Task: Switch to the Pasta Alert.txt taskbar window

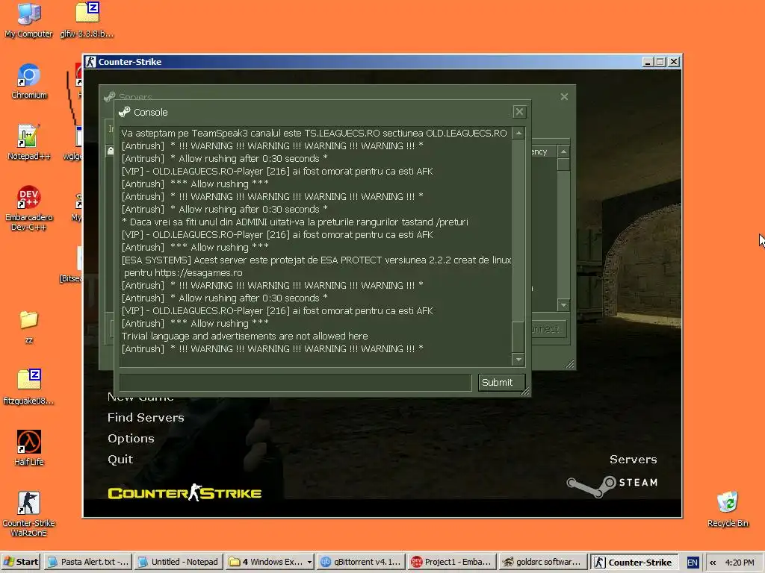Action: tap(88, 562)
